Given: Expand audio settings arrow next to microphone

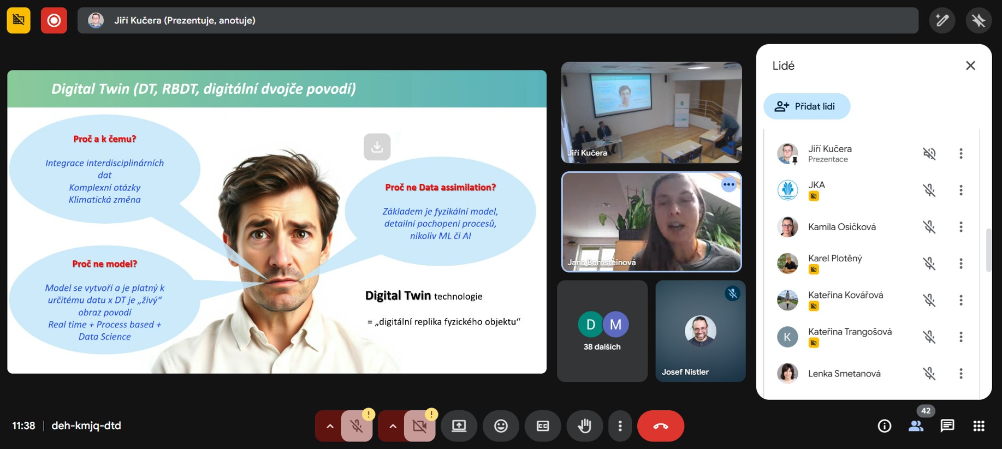Looking at the screenshot, I should [x=330, y=426].
